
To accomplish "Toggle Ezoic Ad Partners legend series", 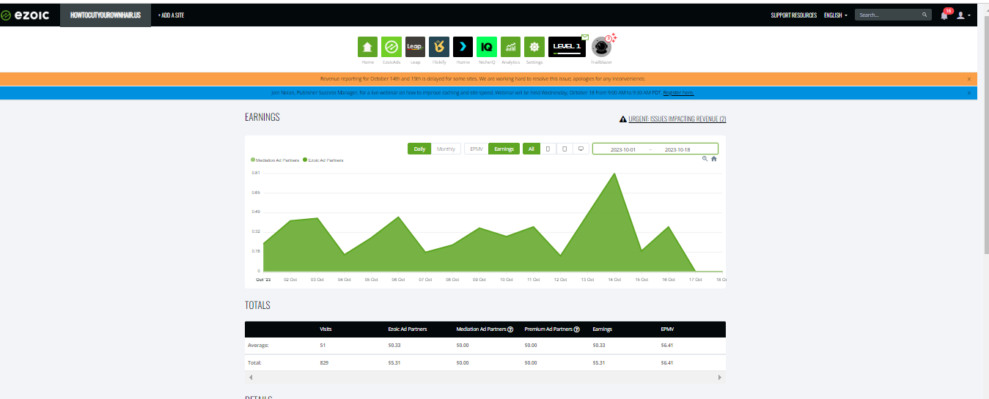I will click(x=323, y=160).
